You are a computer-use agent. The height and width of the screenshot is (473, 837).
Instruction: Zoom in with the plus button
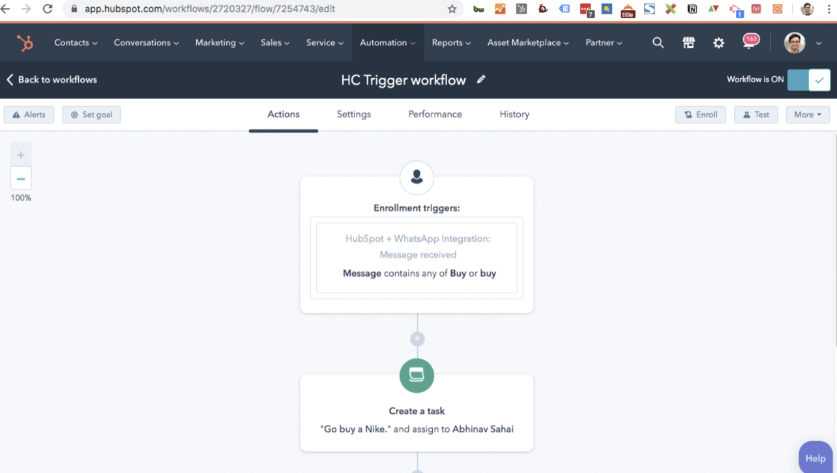point(21,155)
